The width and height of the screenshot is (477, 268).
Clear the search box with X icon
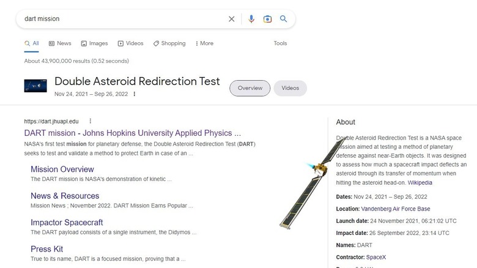(232, 19)
